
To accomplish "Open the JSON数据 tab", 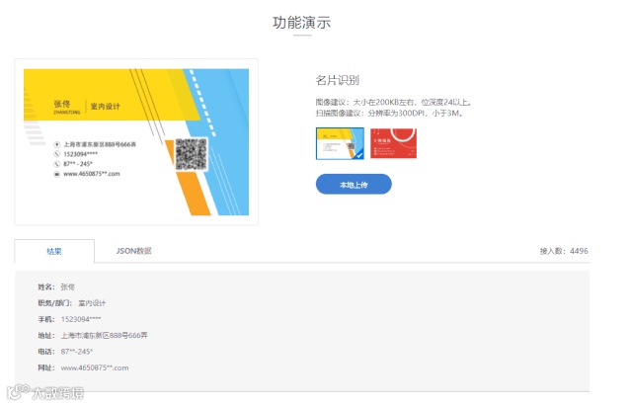I will tap(133, 251).
